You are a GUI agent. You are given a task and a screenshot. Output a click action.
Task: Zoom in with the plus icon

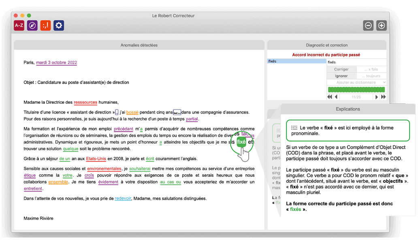(x=382, y=26)
